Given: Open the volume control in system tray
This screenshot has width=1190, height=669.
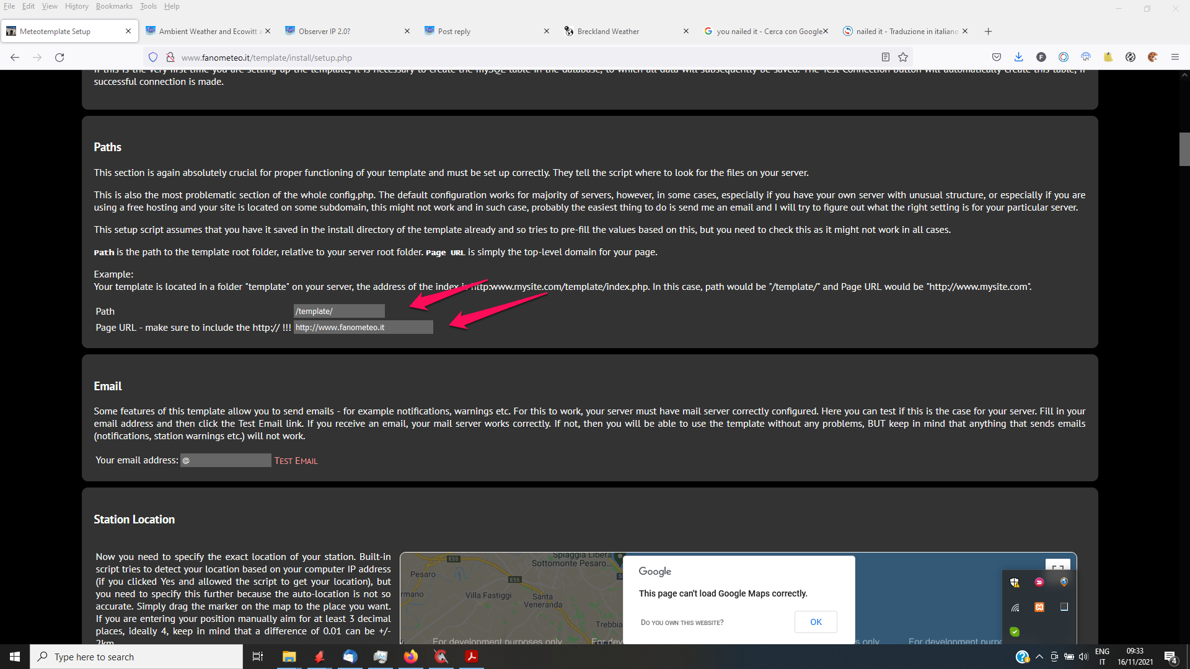Looking at the screenshot, I should click(1083, 657).
